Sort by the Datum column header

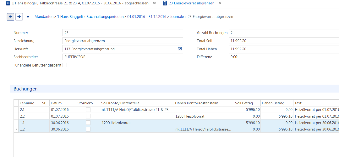[x=63, y=103]
